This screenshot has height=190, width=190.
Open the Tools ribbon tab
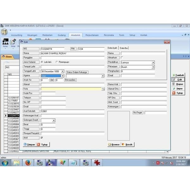coord(122,35)
